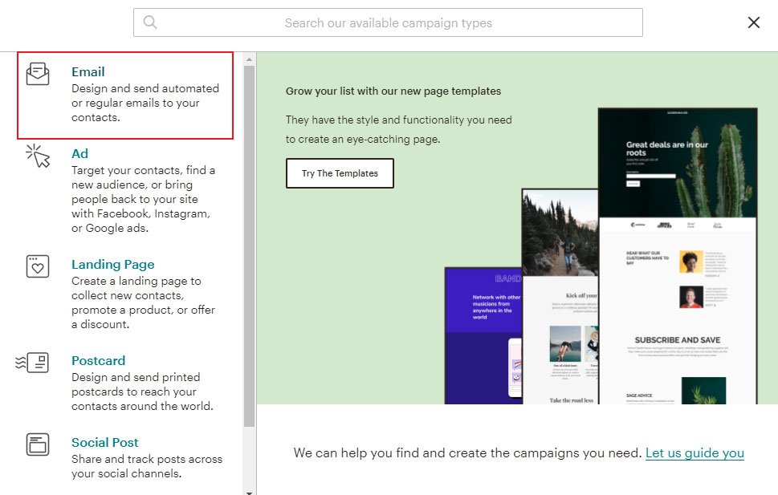
Task: Select the Ad campaign type
Action: pyautogui.click(x=79, y=154)
